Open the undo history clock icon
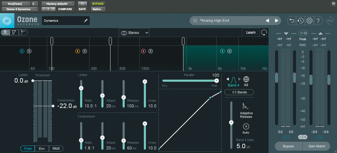 pos(301,21)
